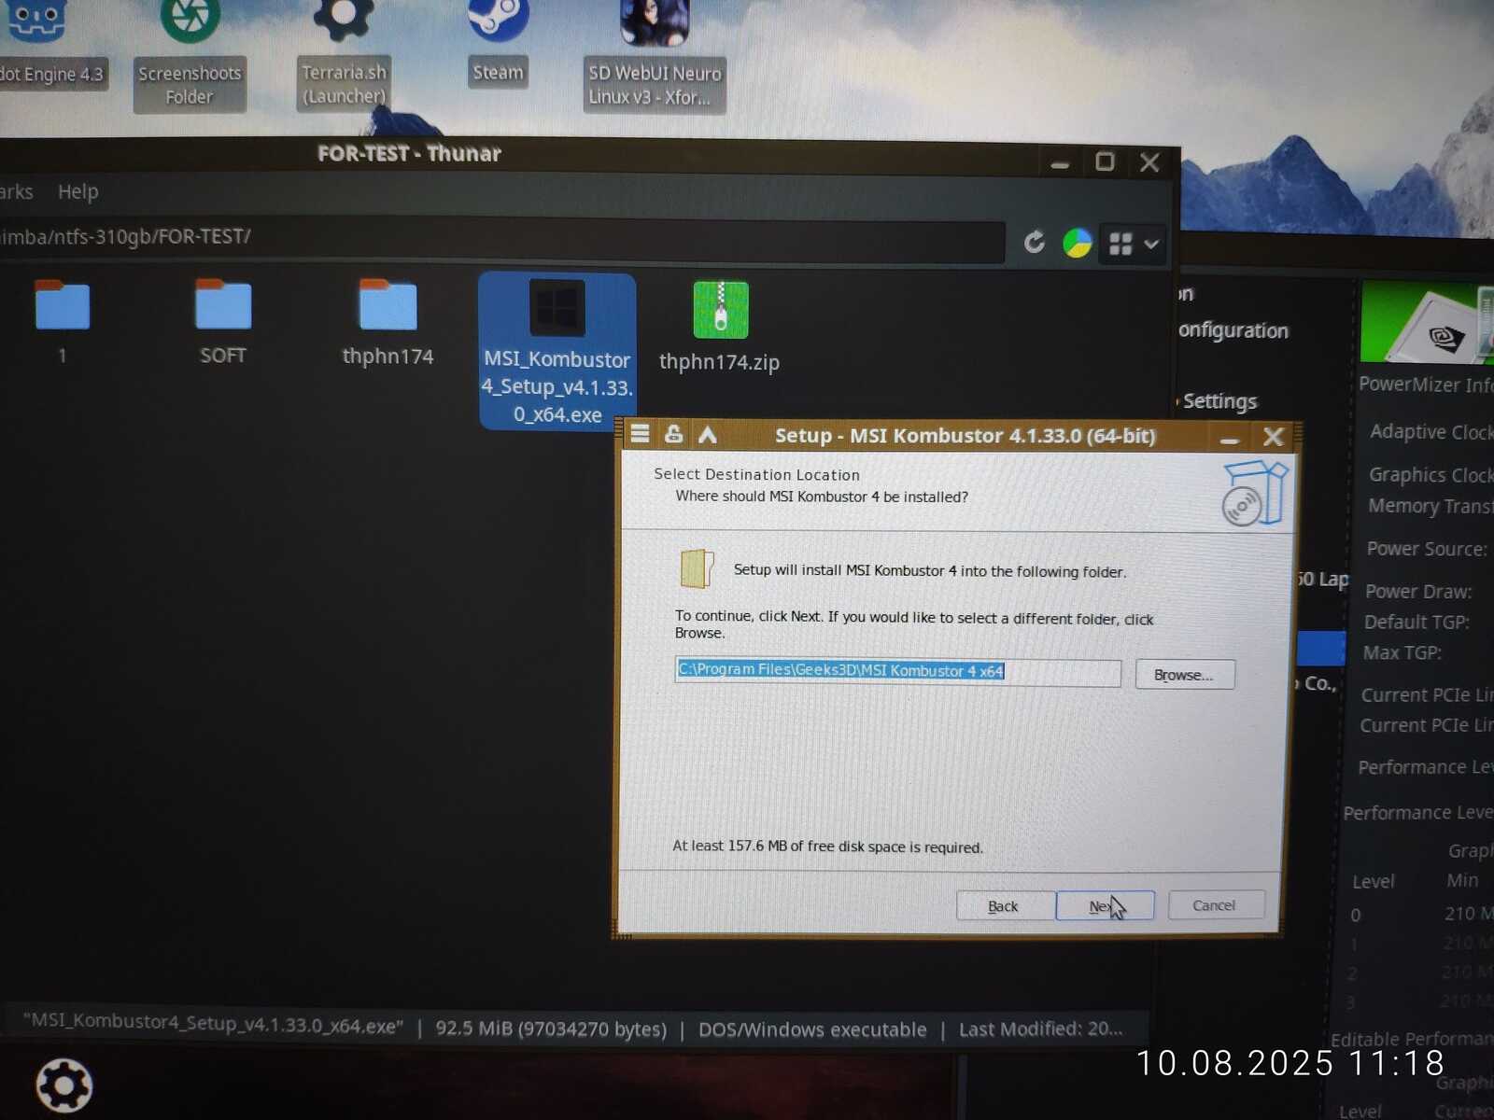This screenshot has height=1120, width=1494.
Task: Open the Bookmarks menu in Thunar
Action: pos(16,192)
